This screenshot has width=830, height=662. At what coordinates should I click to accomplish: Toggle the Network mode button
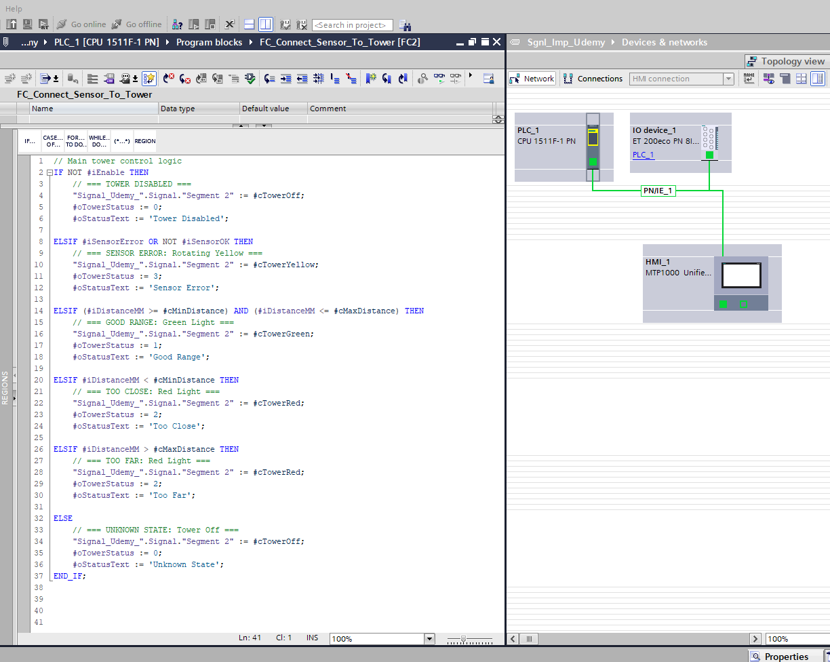point(532,79)
